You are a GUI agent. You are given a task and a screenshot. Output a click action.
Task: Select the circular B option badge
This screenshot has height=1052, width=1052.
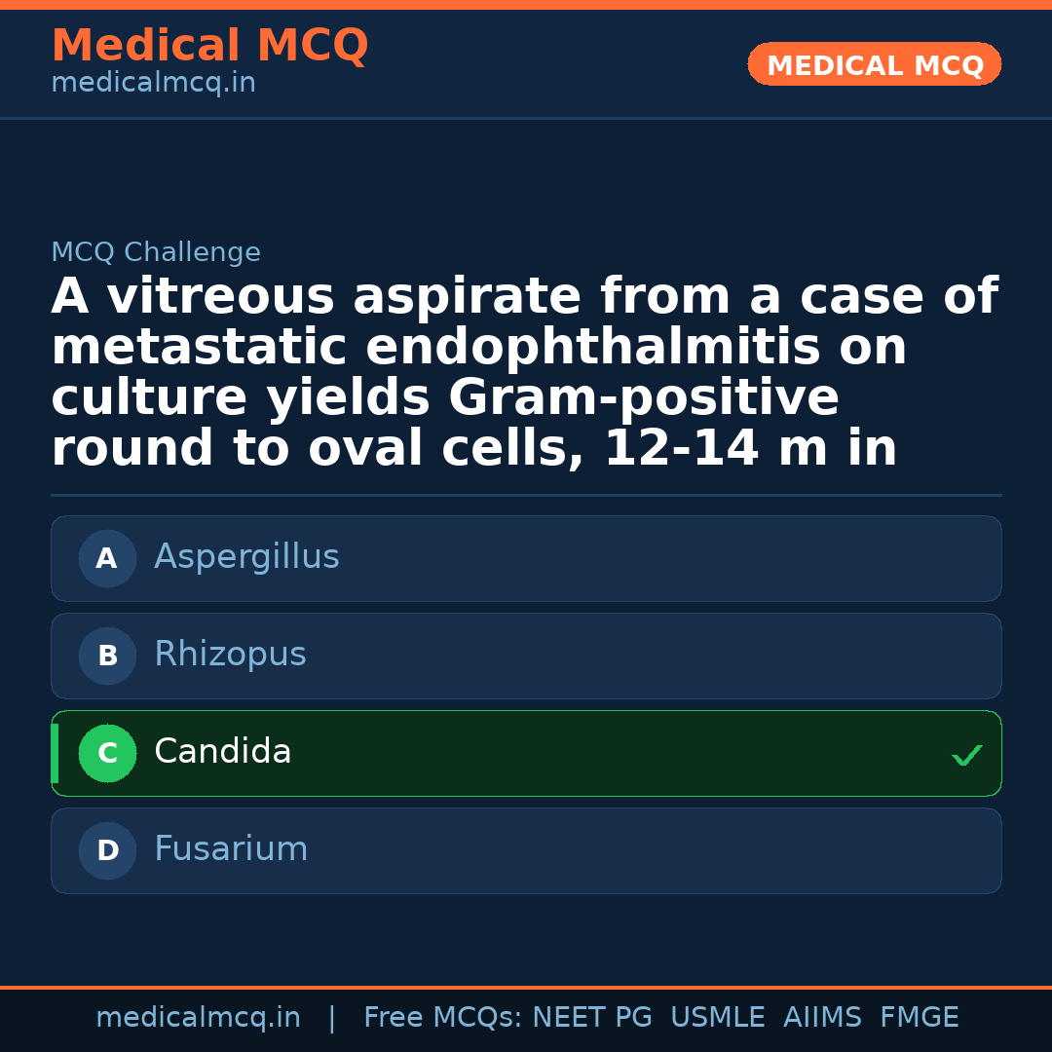click(107, 656)
